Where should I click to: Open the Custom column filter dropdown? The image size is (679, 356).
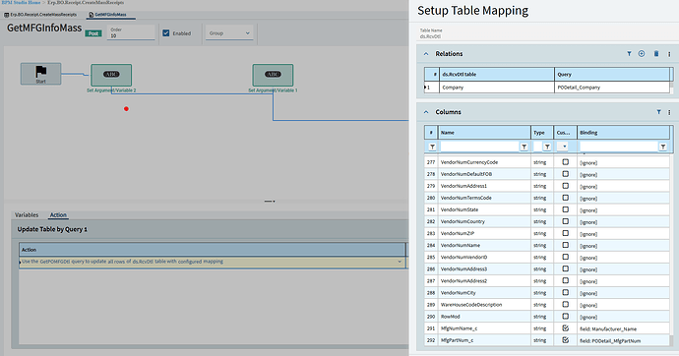[564, 147]
